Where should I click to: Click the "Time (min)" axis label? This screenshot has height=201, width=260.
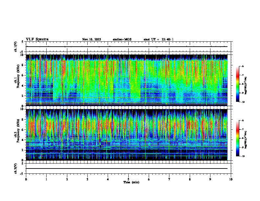(x=131, y=182)
